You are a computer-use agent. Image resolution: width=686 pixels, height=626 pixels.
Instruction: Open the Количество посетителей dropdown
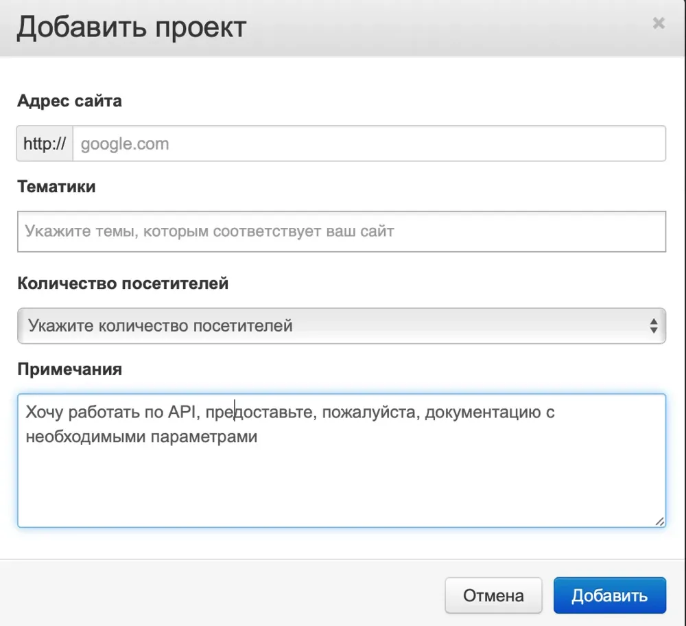tap(342, 325)
